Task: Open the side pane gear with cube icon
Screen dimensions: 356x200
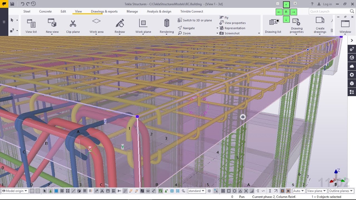Action: (352, 49)
